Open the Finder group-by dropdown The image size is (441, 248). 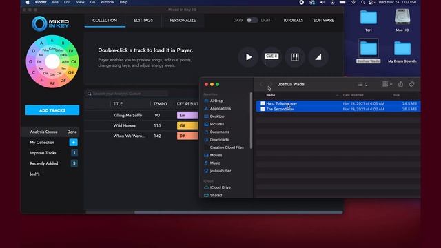(387, 84)
